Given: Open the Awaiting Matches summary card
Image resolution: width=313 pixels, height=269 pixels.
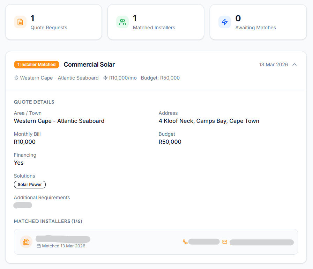Looking at the screenshot, I should click(x=258, y=22).
